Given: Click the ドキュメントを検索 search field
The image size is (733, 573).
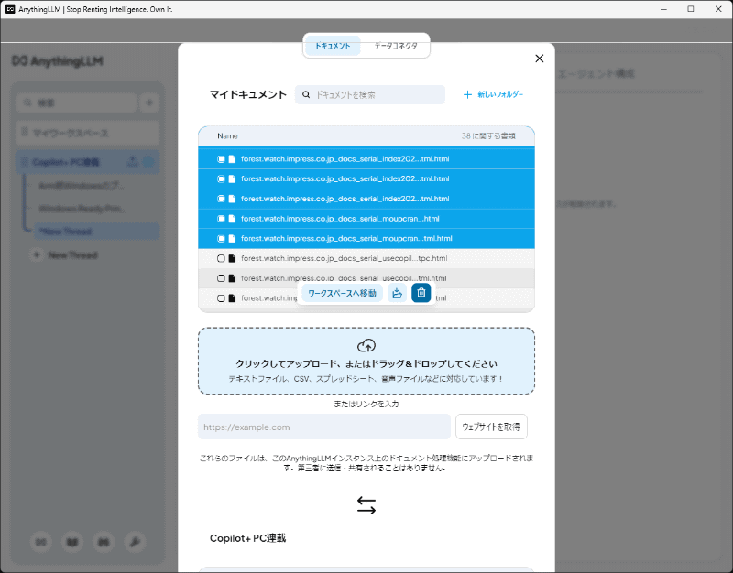Looking at the screenshot, I should pyautogui.click(x=370, y=95).
